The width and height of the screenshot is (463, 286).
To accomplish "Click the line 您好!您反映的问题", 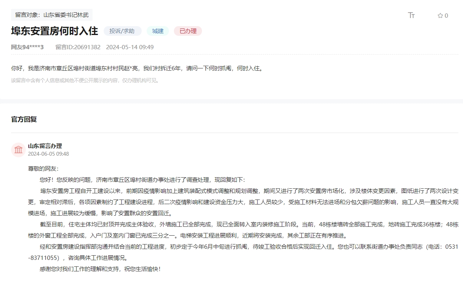I will pyautogui.click(x=142, y=180).
